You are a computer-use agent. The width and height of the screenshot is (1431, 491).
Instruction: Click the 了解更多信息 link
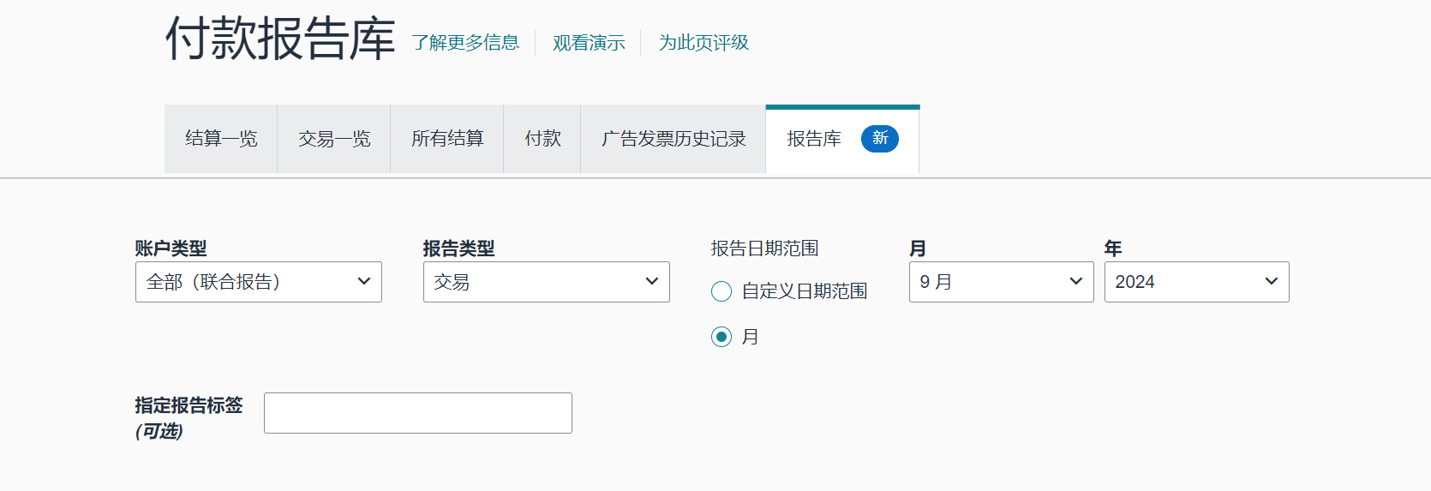(x=465, y=43)
